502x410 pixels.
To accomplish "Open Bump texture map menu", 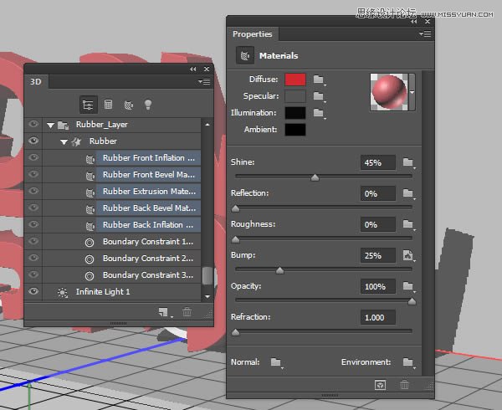I will pos(408,255).
